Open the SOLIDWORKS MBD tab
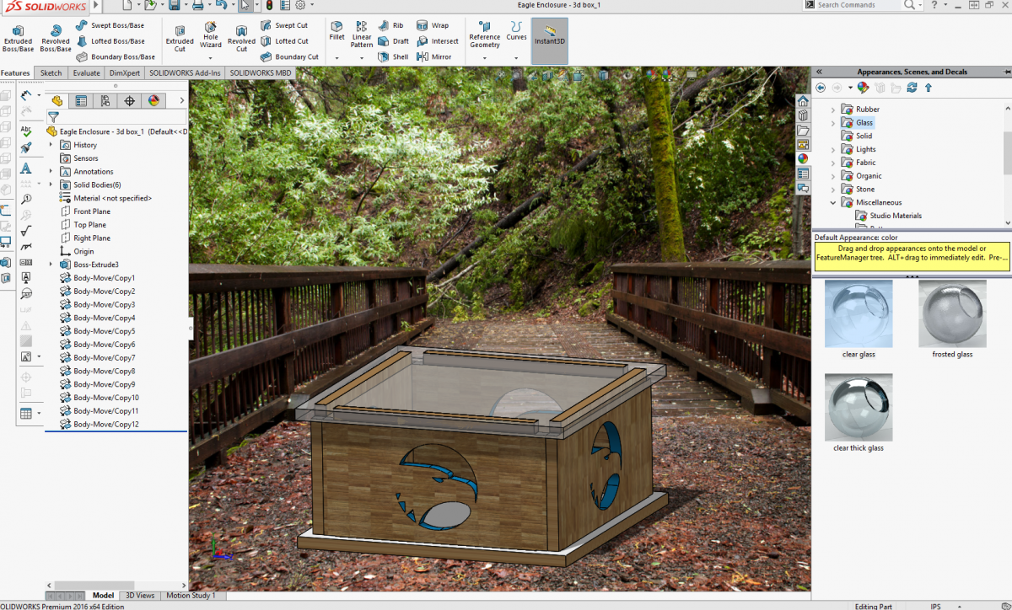 point(261,73)
